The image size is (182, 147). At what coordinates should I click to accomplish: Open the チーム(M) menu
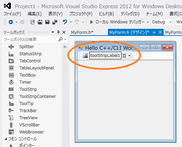click(154, 14)
